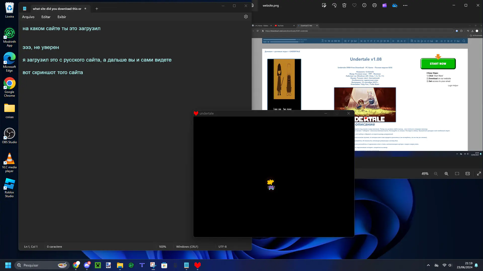Image resolution: width=483 pixels, height=271 pixels.
Task: Select the VLC media player desktop shortcut
Action: tap(10, 162)
